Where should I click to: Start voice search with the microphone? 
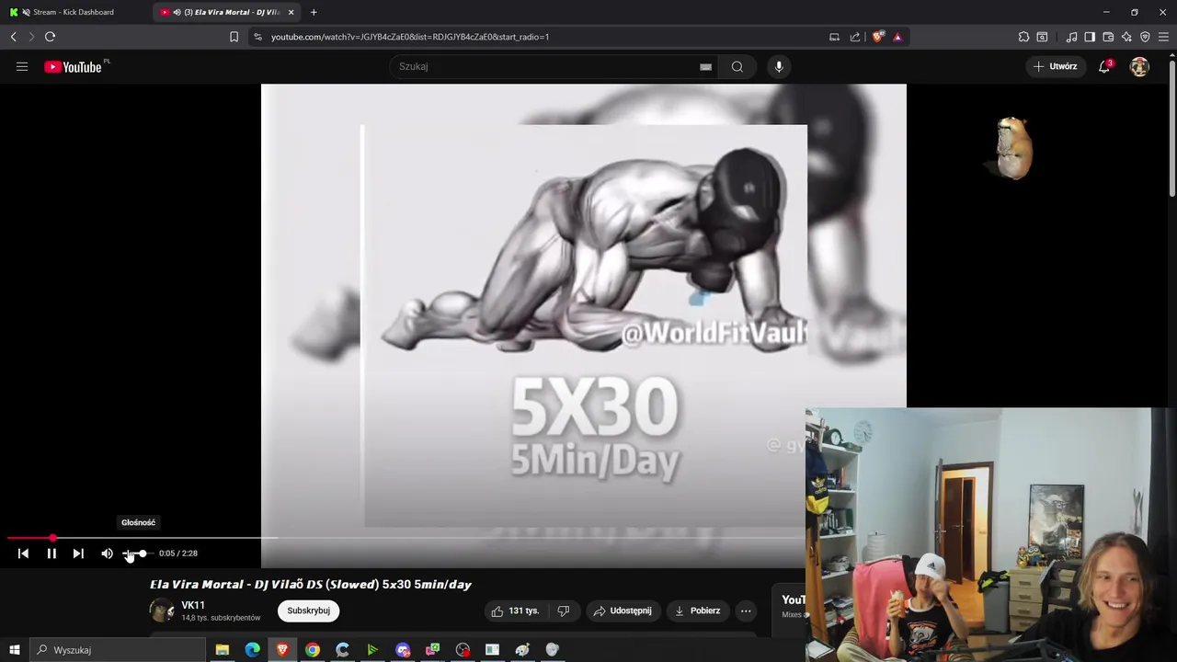click(x=779, y=66)
